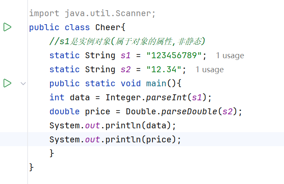Image resolution: width=284 pixels, height=184 pixels.
Task: Place the cursor in the println(data) statement
Action: [x=112, y=125]
